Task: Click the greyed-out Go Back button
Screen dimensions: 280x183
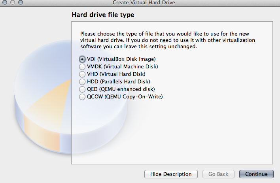Action: click(218, 174)
